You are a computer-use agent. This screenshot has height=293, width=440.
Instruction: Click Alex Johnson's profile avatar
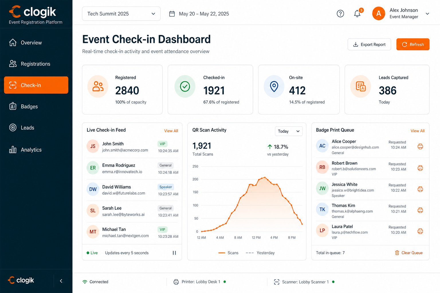click(379, 13)
